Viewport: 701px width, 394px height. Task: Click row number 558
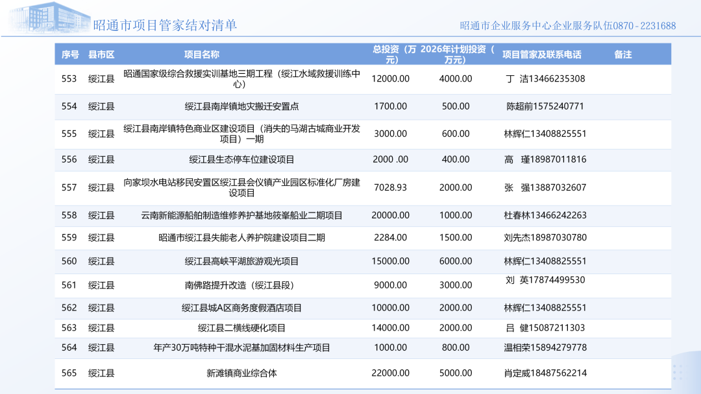(x=69, y=216)
